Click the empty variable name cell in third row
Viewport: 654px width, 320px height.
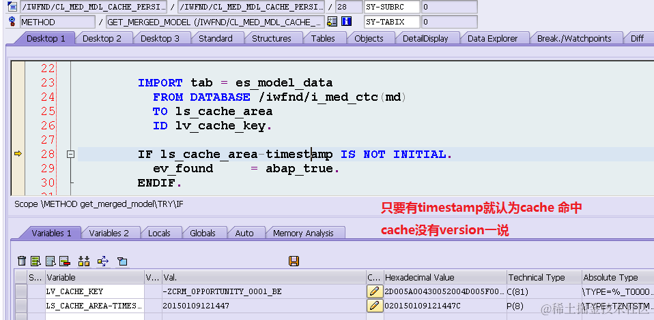click(x=95, y=317)
